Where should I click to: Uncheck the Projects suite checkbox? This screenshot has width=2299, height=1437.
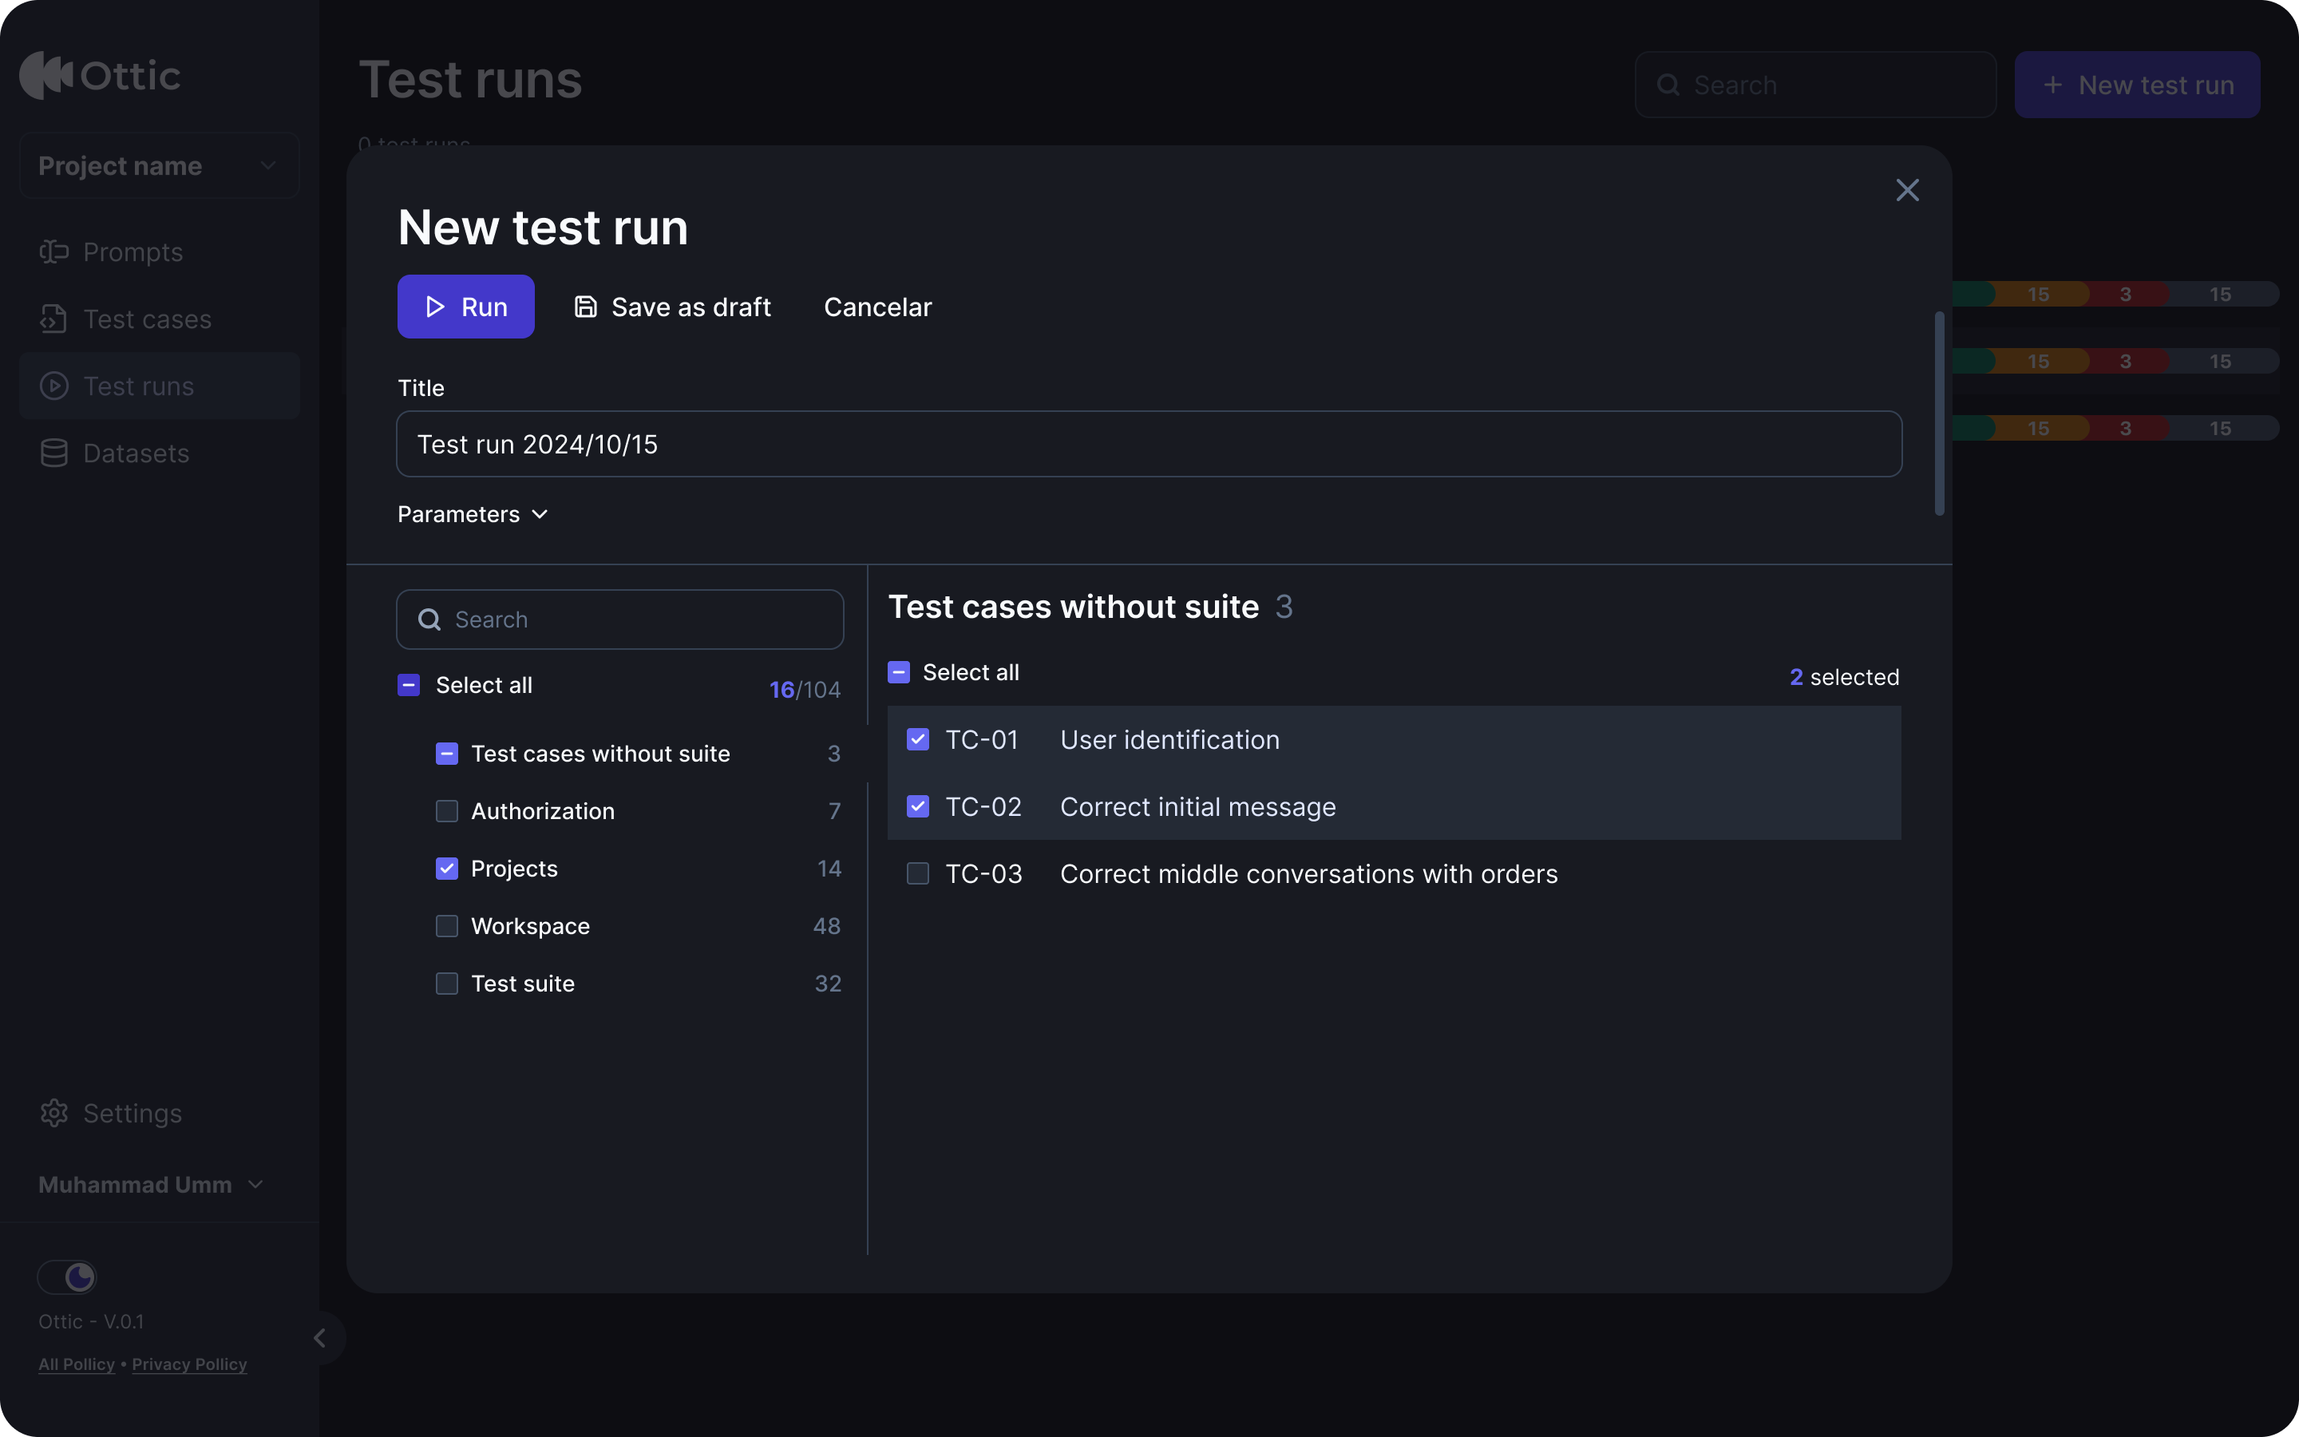[x=446, y=869]
